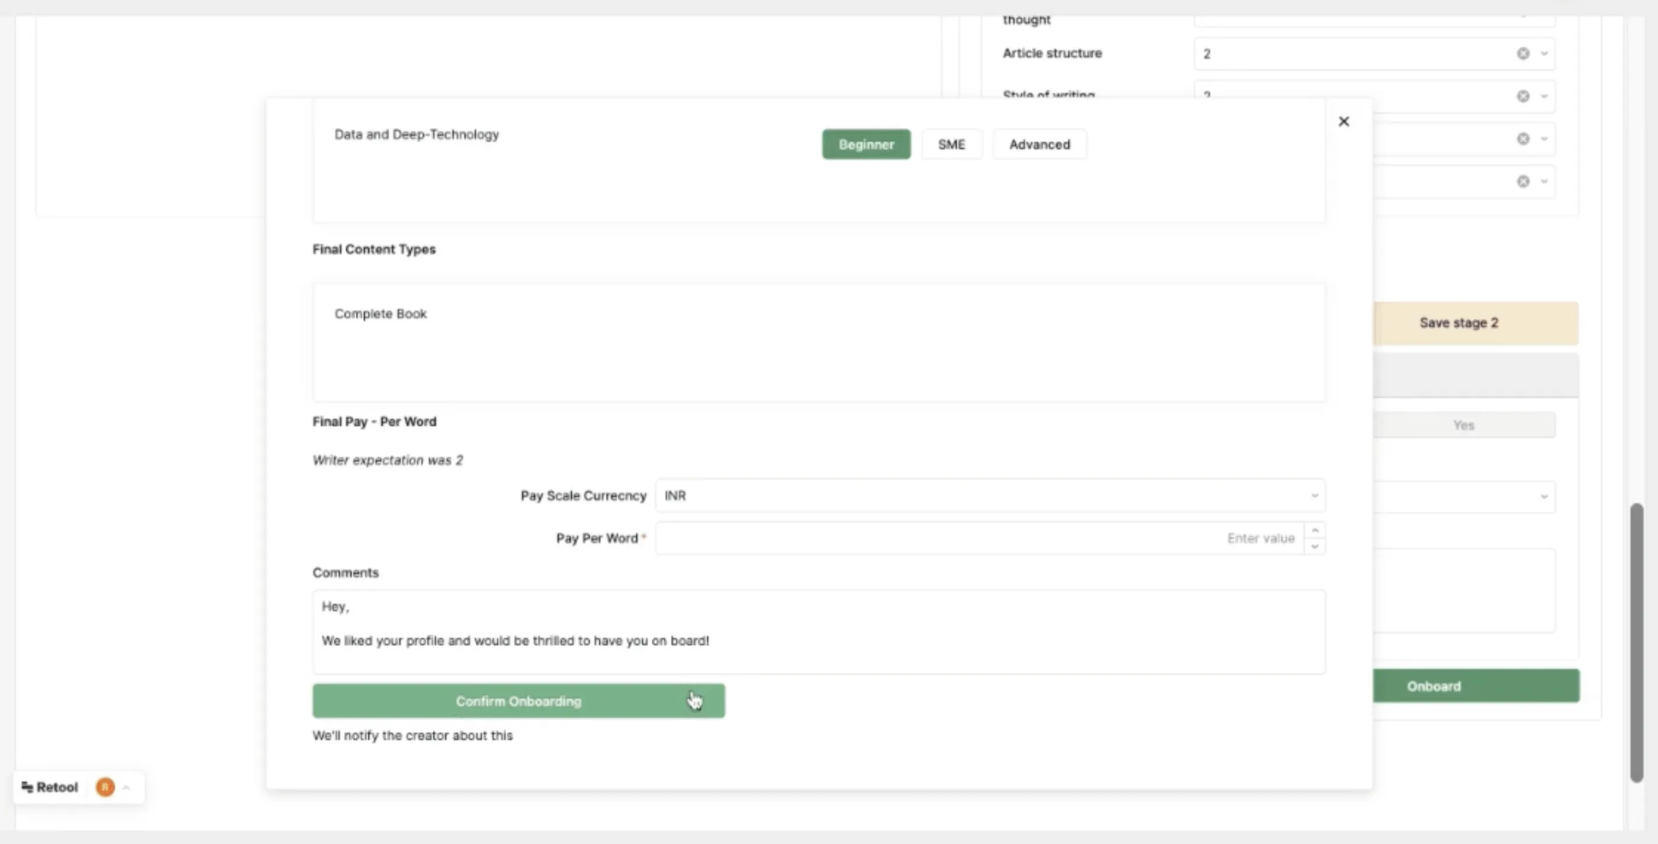Viewport: 1658px width, 844px height.
Task: Focus the Pay Per Word input field
Action: click(980, 538)
